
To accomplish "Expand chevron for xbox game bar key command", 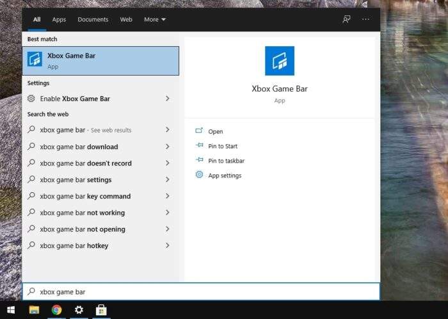I will tap(168, 196).
